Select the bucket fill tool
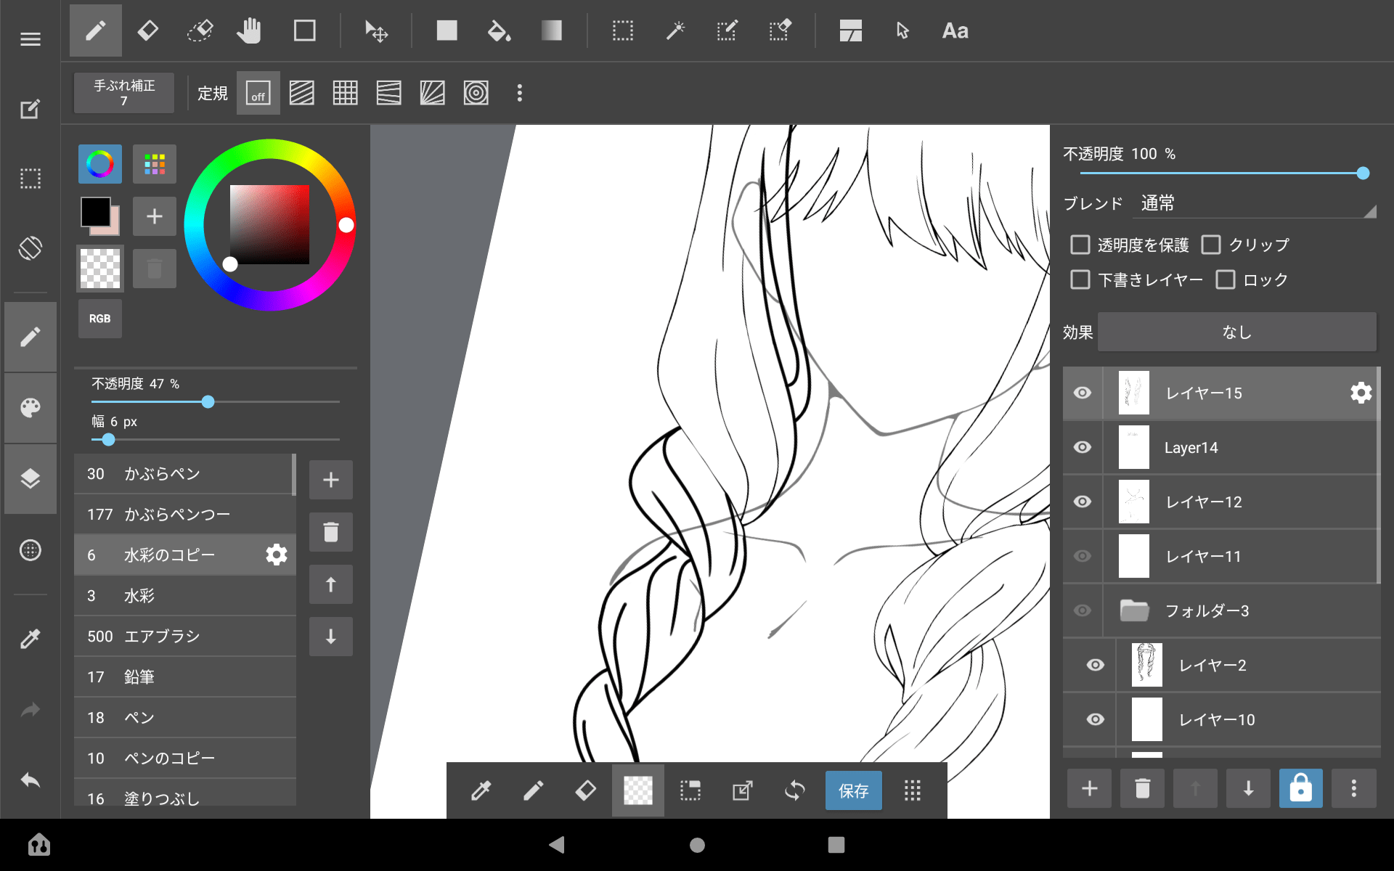 [499, 30]
